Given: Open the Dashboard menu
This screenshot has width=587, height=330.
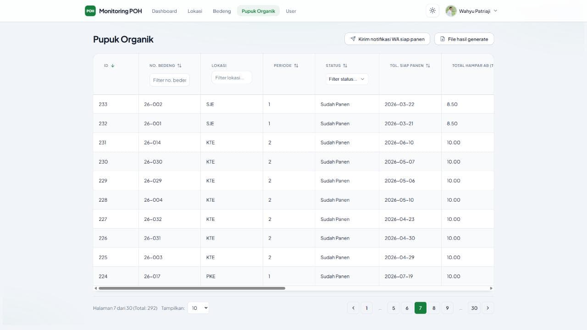Looking at the screenshot, I should (x=164, y=11).
